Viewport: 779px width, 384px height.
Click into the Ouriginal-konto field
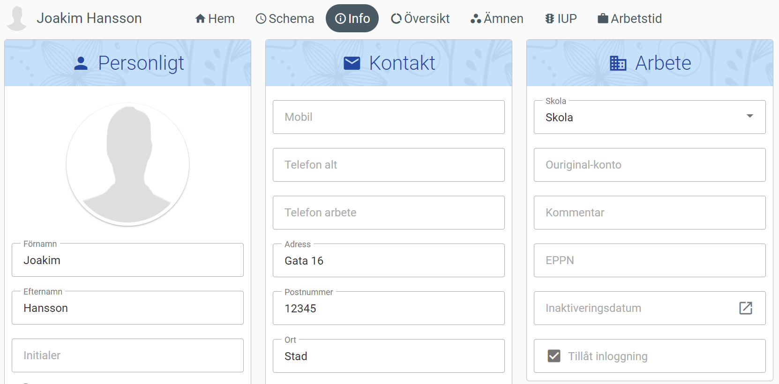(x=650, y=165)
